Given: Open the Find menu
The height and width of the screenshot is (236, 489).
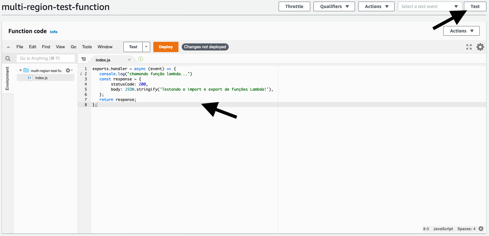Looking at the screenshot, I should click(46, 47).
